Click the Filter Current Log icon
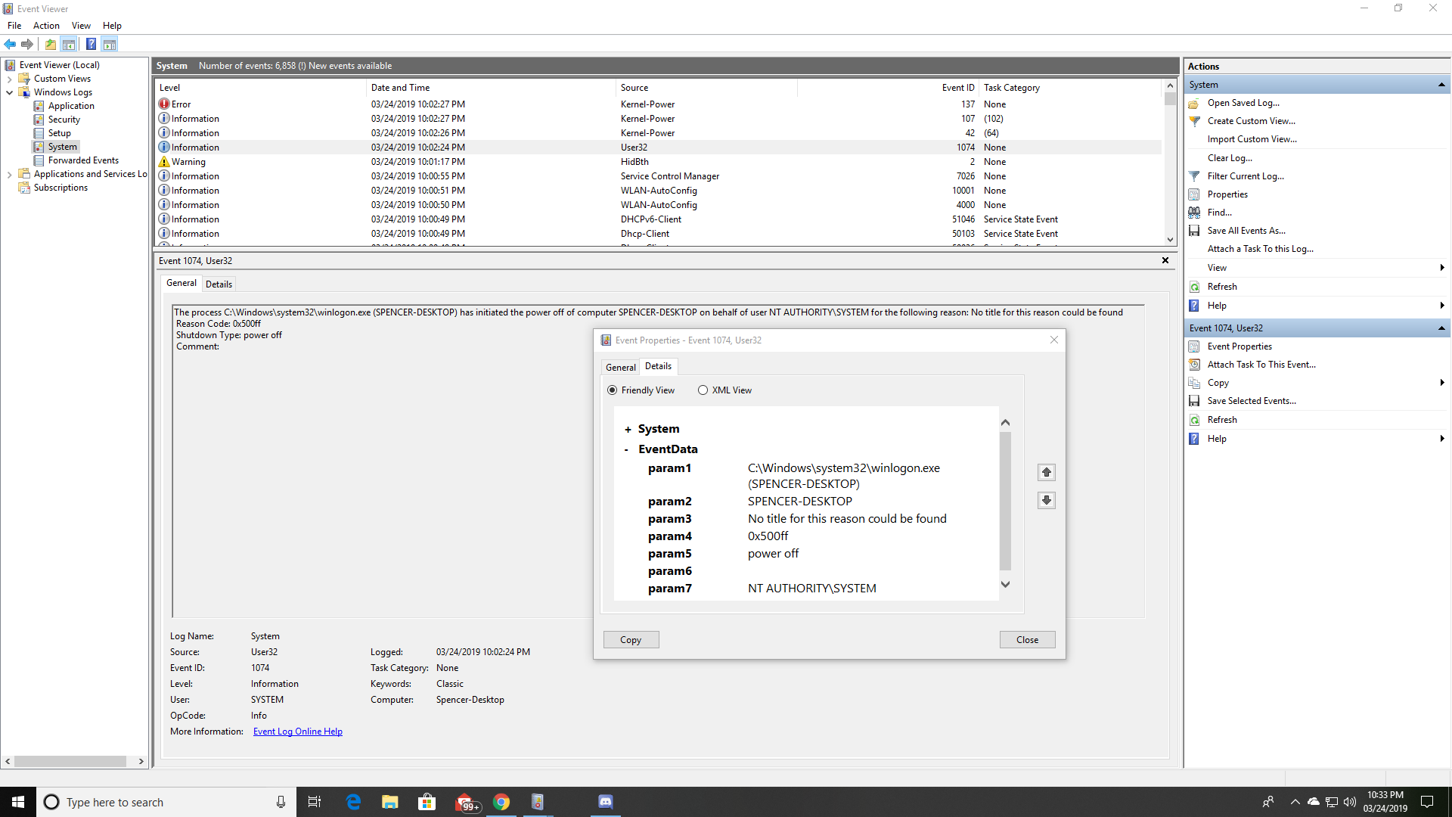This screenshot has width=1452, height=817. [x=1194, y=176]
